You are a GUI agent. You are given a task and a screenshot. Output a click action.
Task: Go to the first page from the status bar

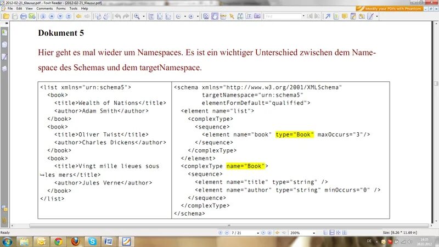pos(221,233)
